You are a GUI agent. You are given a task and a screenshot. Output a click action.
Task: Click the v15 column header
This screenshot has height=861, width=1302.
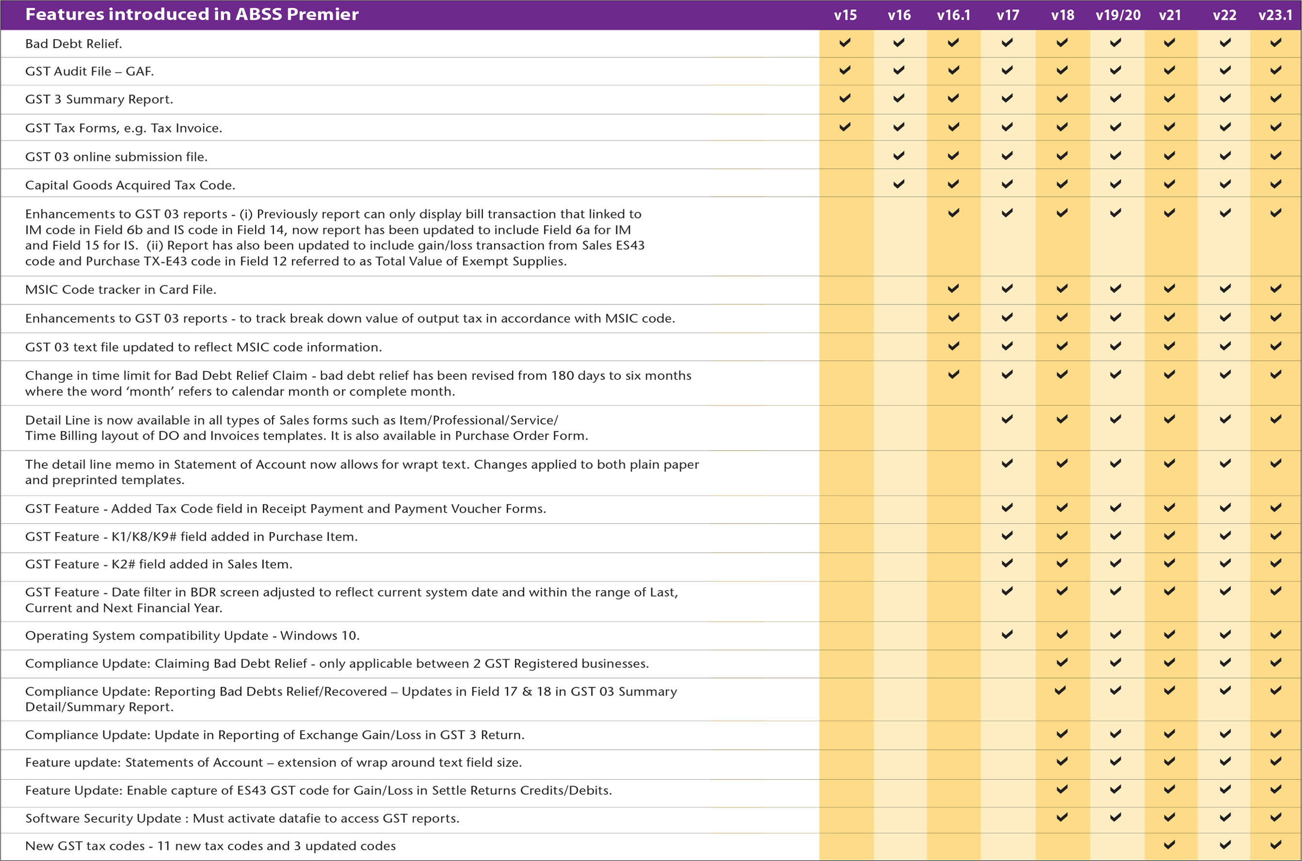coord(845,16)
